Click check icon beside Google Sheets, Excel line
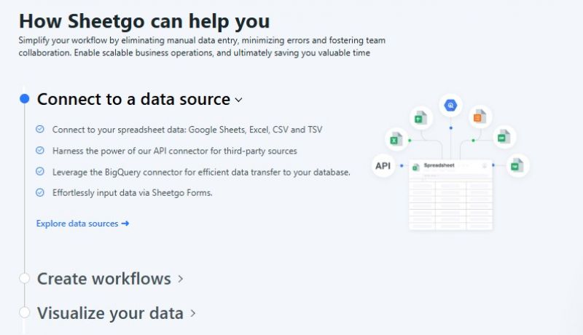 pos(40,129)
